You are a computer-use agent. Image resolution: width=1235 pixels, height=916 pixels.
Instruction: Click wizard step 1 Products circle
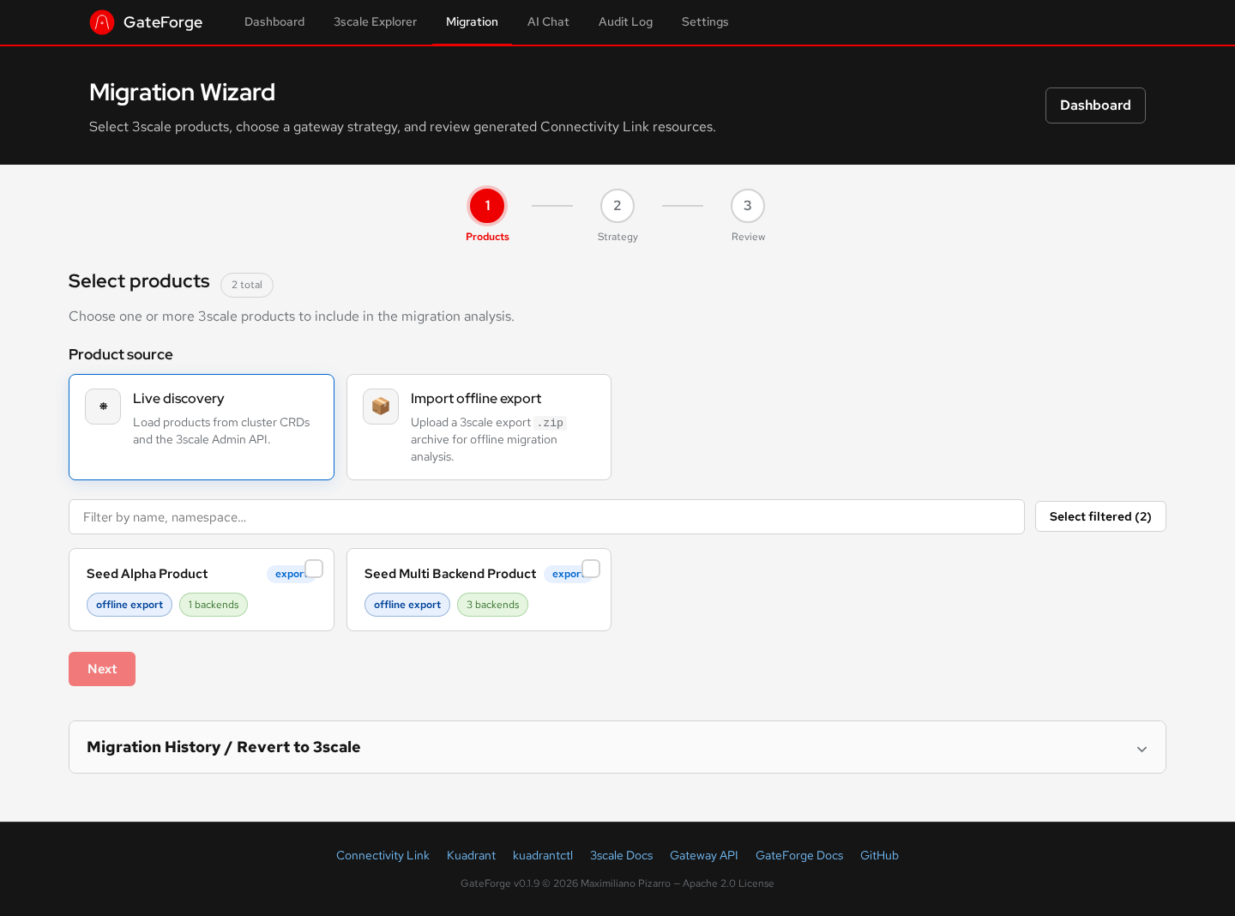[x=487, y=206]
